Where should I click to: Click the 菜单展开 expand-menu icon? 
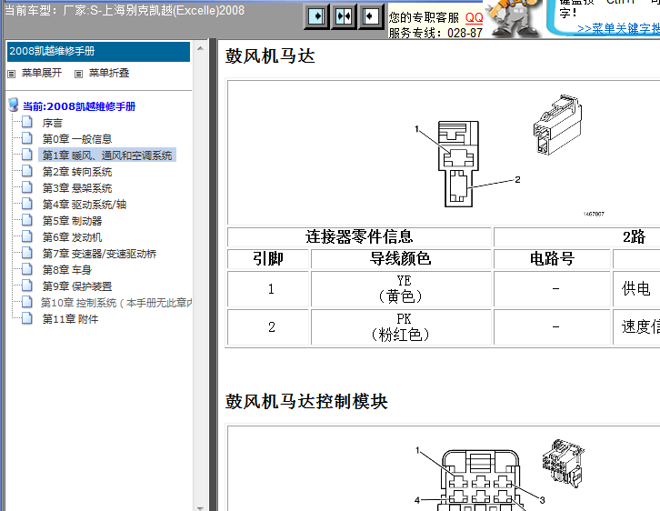coord(12,74)
